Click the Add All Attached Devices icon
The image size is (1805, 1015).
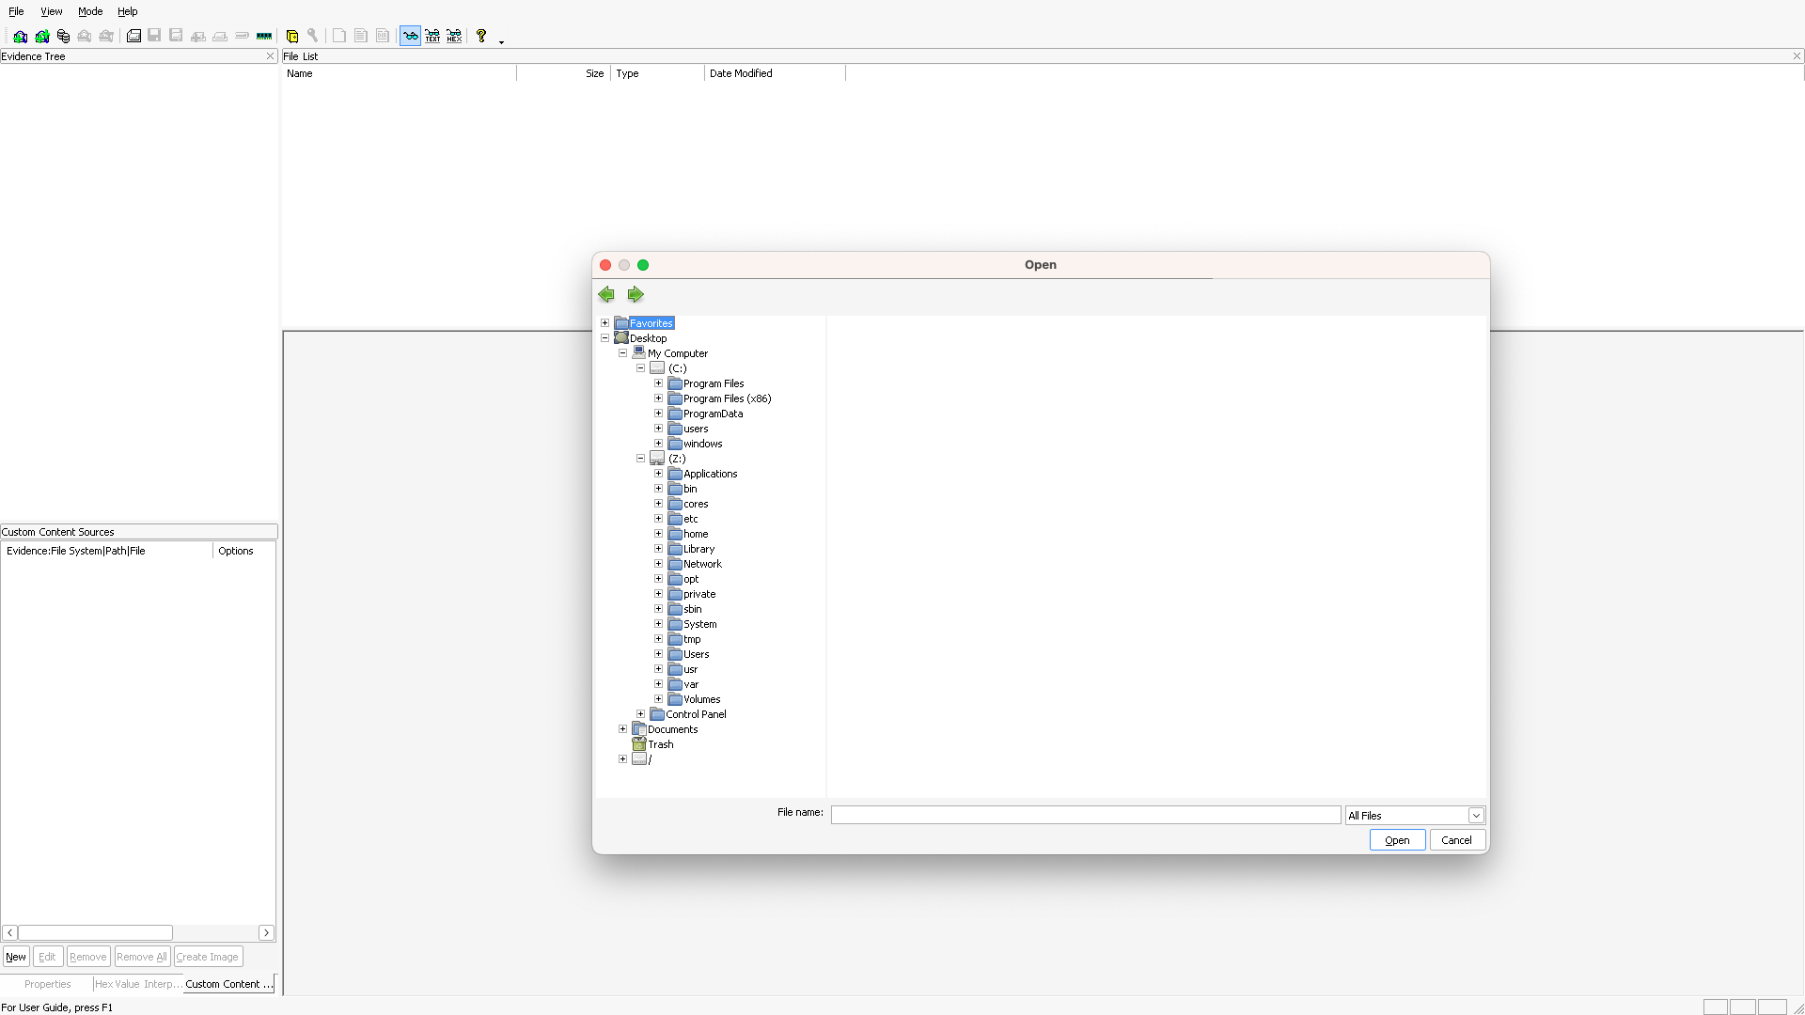click(41, 36)
